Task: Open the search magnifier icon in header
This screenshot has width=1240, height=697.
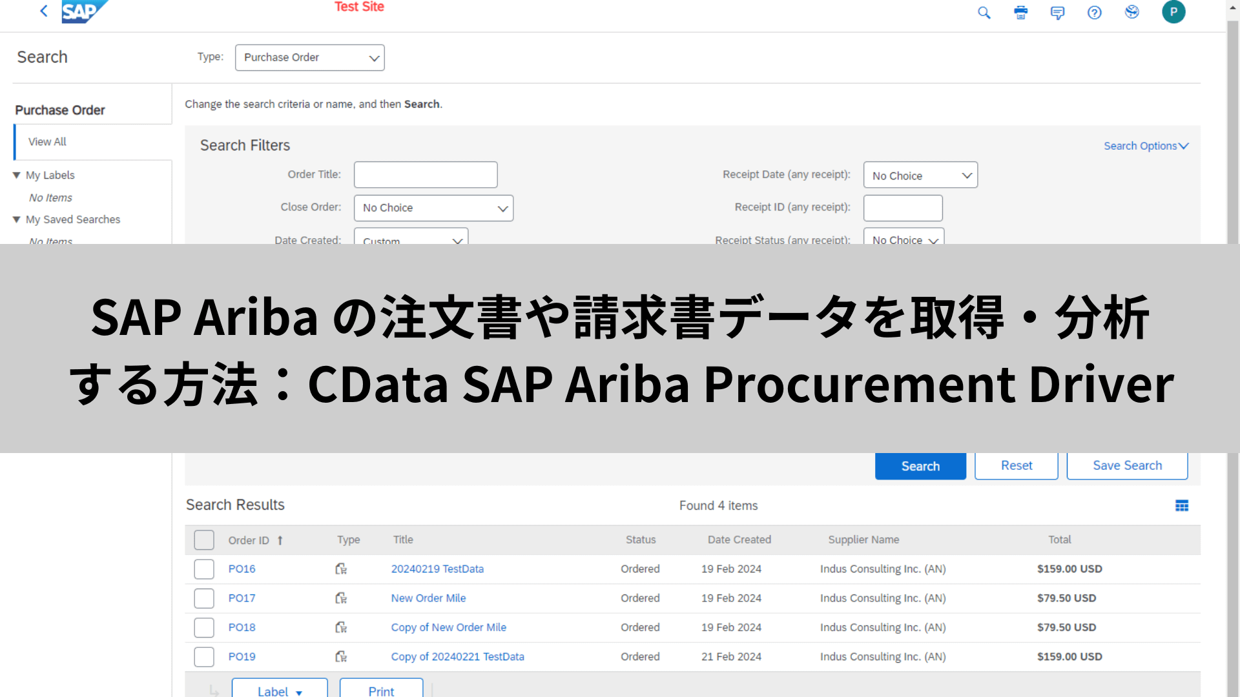Action: click(984, 12)
